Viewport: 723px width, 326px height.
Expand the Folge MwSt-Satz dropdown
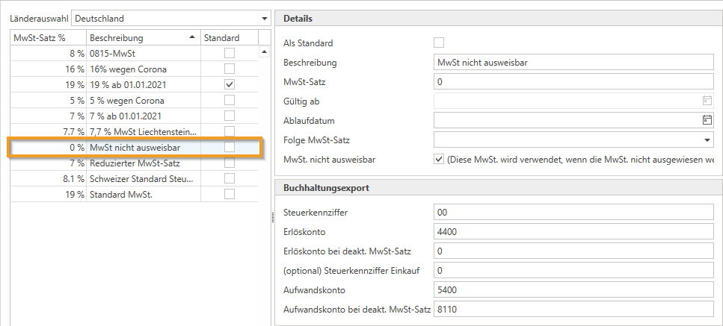click(707, 140)
